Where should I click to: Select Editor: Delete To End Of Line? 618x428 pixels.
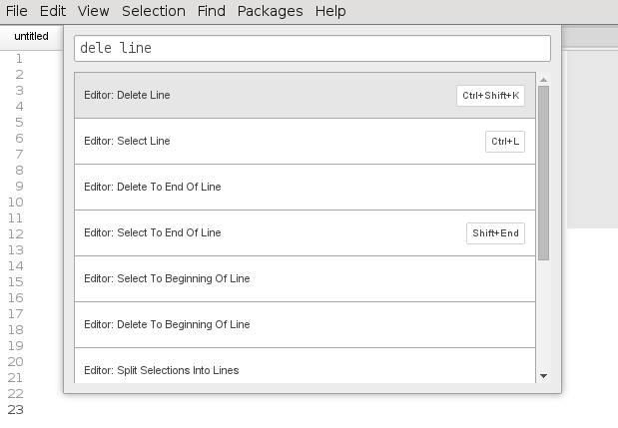[x=305, y=188]
